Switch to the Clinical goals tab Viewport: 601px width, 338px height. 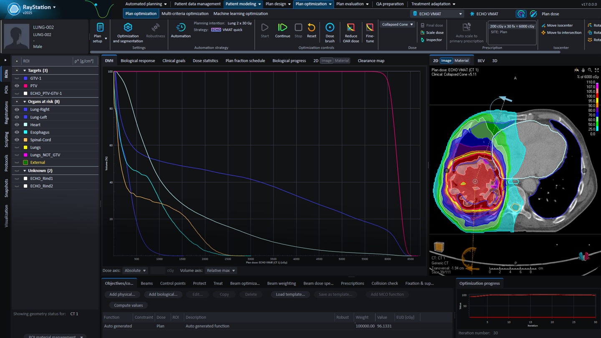click(x=174, y=61)
